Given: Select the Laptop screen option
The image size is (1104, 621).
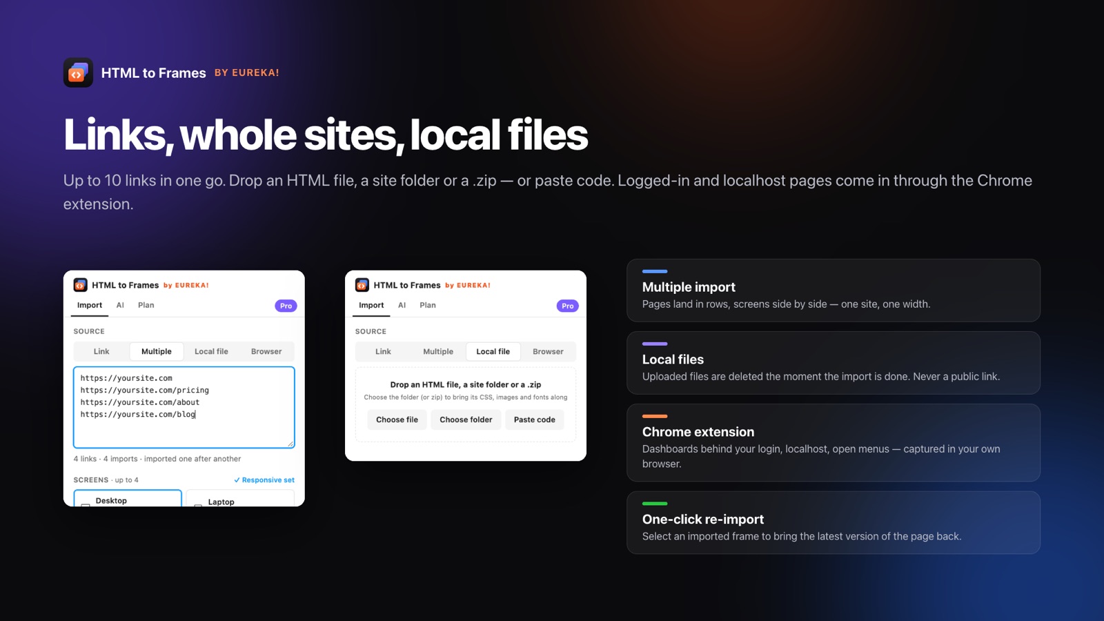Looking at the screenshot, I should [x=240, y=499].
